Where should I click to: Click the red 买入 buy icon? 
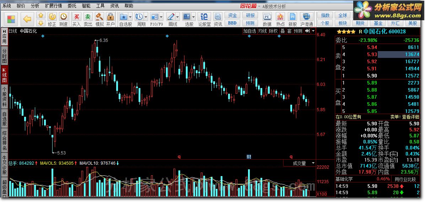click(x=76, y=17)
